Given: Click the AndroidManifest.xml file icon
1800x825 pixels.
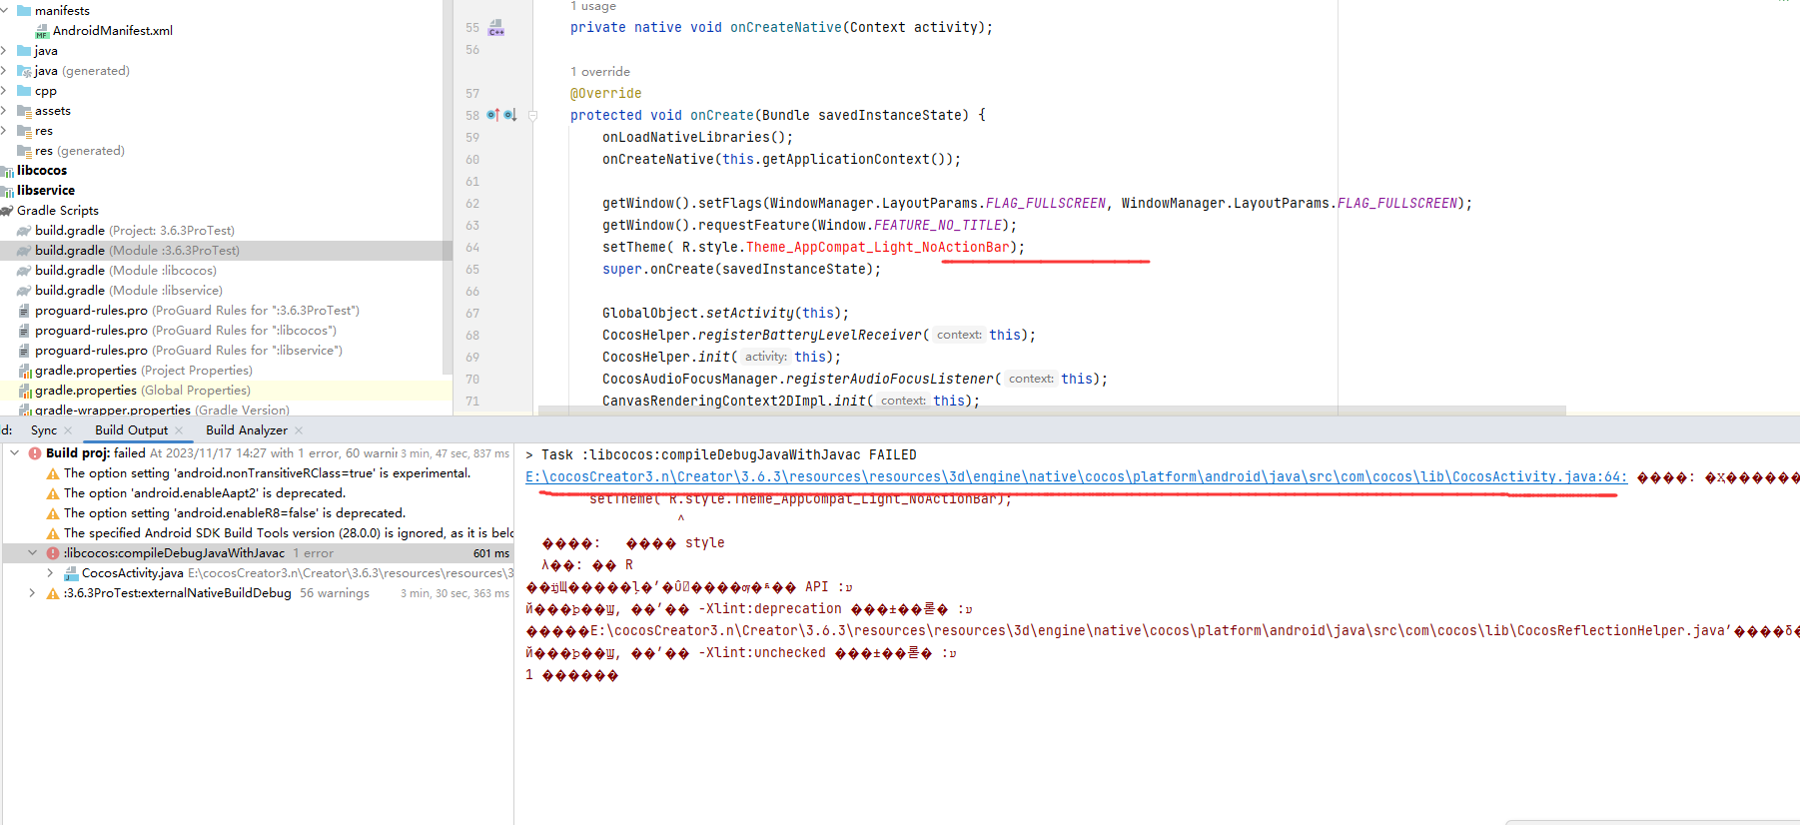Looking at the screenshot, I should 42,31.
